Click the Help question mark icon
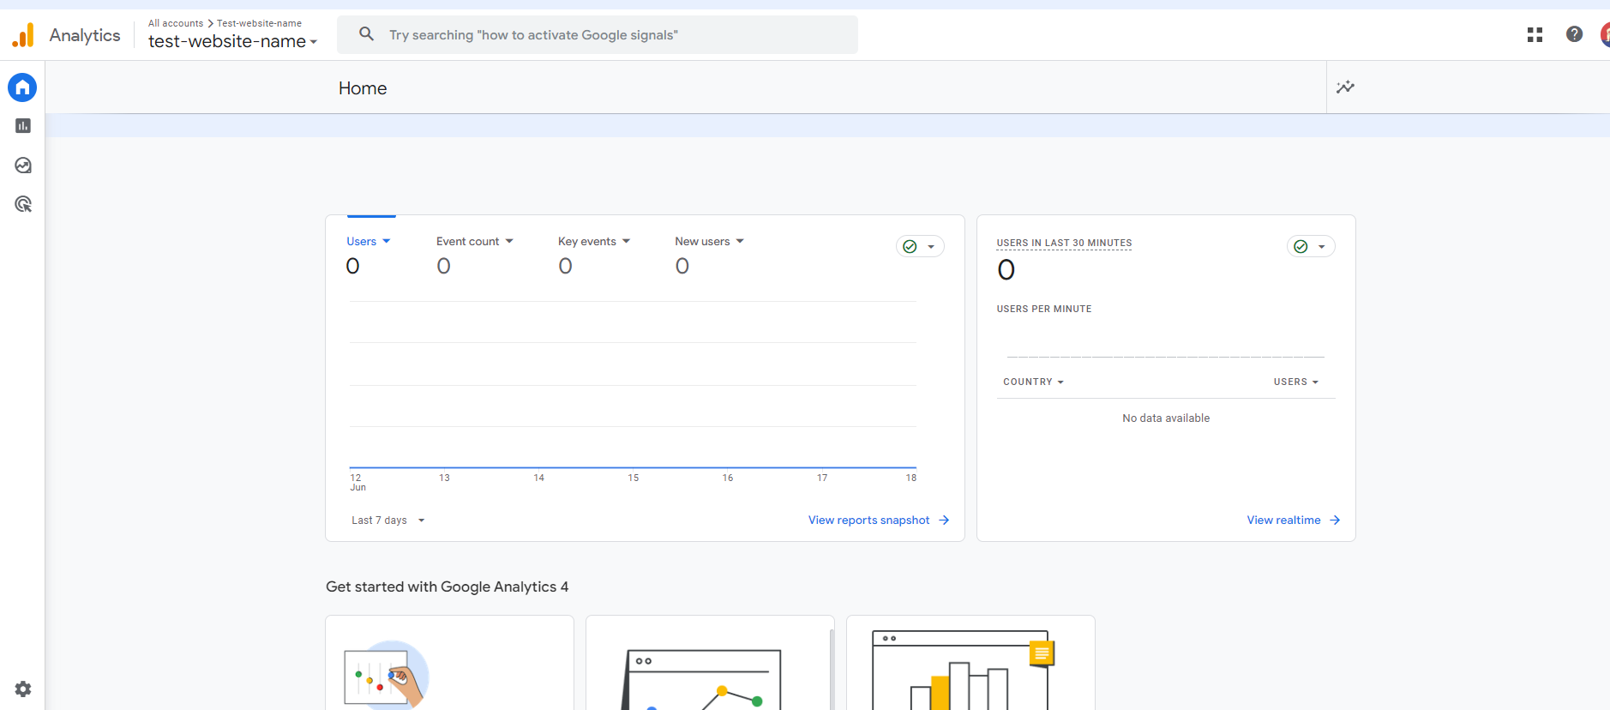1610x710 pixels. (x=1574, y=34)
